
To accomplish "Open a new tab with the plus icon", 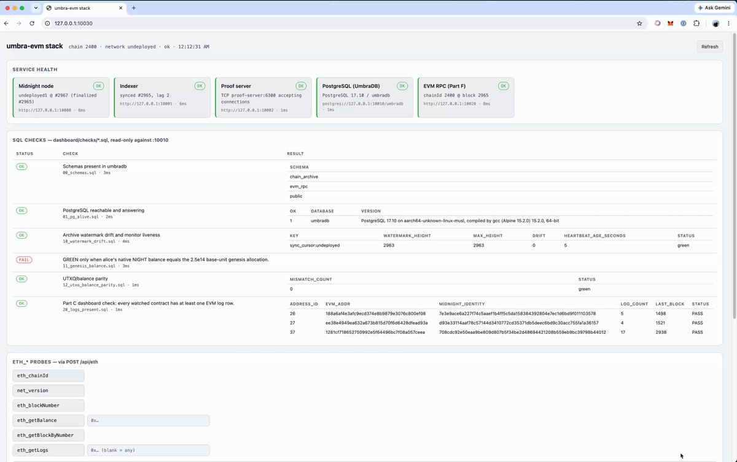I will tap(133, 8).
